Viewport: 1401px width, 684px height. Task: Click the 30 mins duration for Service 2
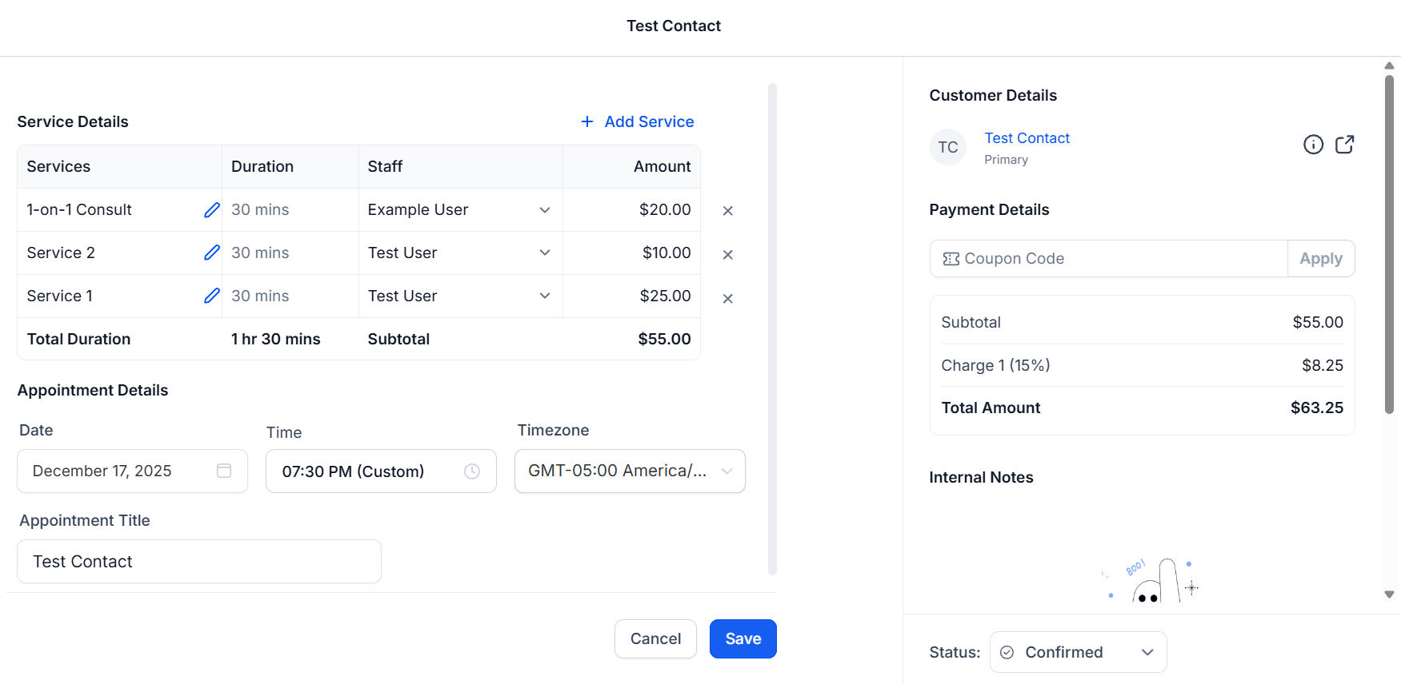tap(260, 253)
